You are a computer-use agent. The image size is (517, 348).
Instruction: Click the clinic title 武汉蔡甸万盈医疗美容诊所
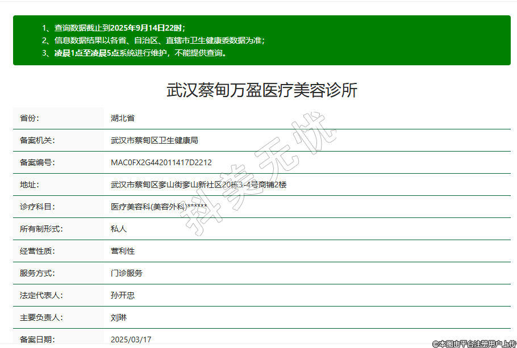[x=262, y=90]
